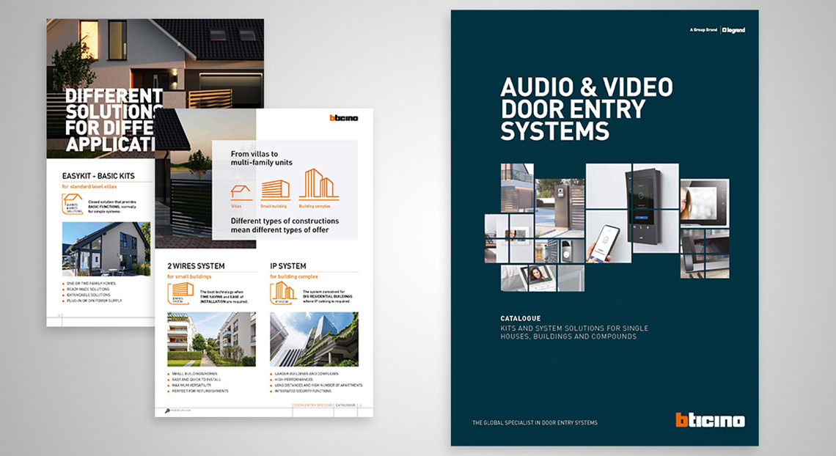This screenshot has width=836, height=456.
Task: Click 'Different types of constructions' text
Action: [285, 221]
